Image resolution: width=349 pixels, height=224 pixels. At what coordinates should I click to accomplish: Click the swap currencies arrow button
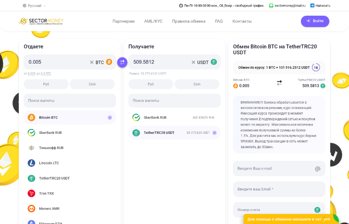(122, 62)
